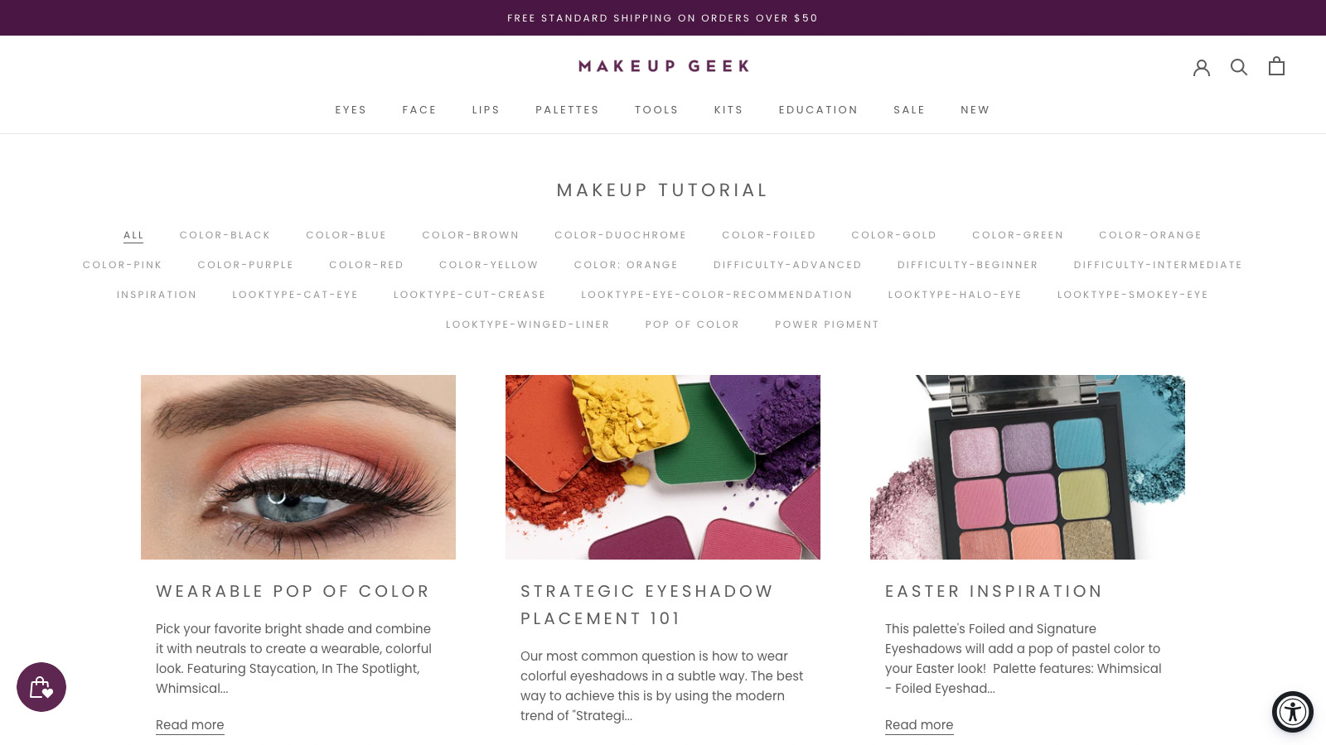Select the Power Pigment filter
Screen dimensions: 1326x745
click(x=826, y=324)
